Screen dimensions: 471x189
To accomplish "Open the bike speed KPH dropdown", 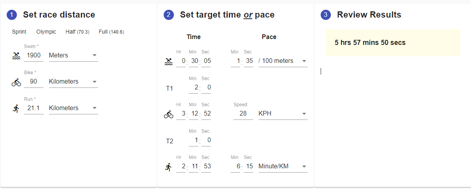I will coord(283,114).
